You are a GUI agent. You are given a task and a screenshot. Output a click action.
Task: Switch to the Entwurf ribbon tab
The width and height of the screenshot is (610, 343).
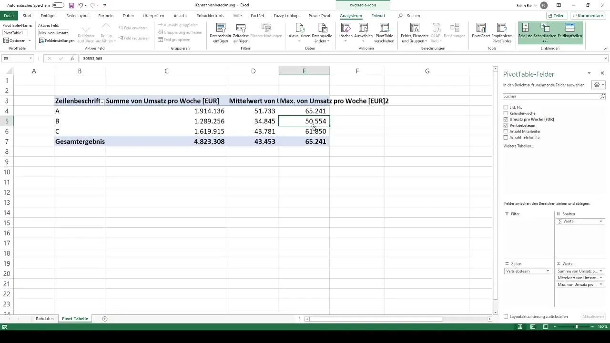[378, 16]
